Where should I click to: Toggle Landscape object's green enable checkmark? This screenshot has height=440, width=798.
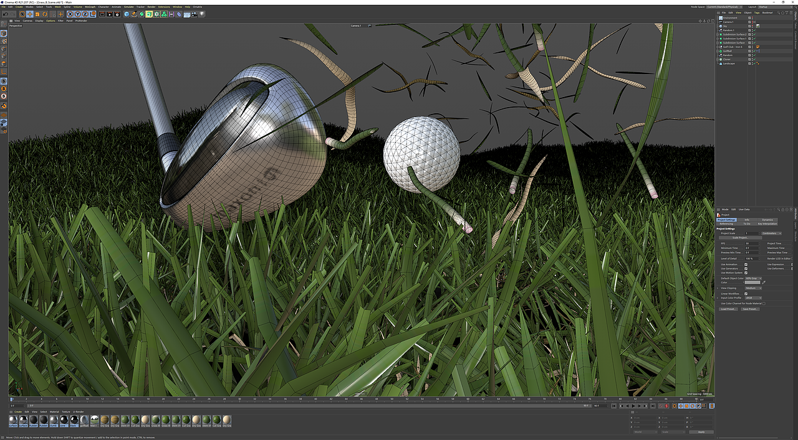pos(754,63)
